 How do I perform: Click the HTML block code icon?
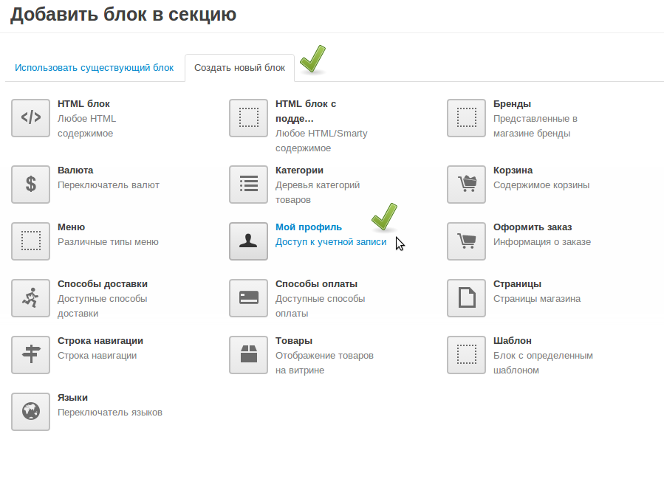(x=30, y=117)
